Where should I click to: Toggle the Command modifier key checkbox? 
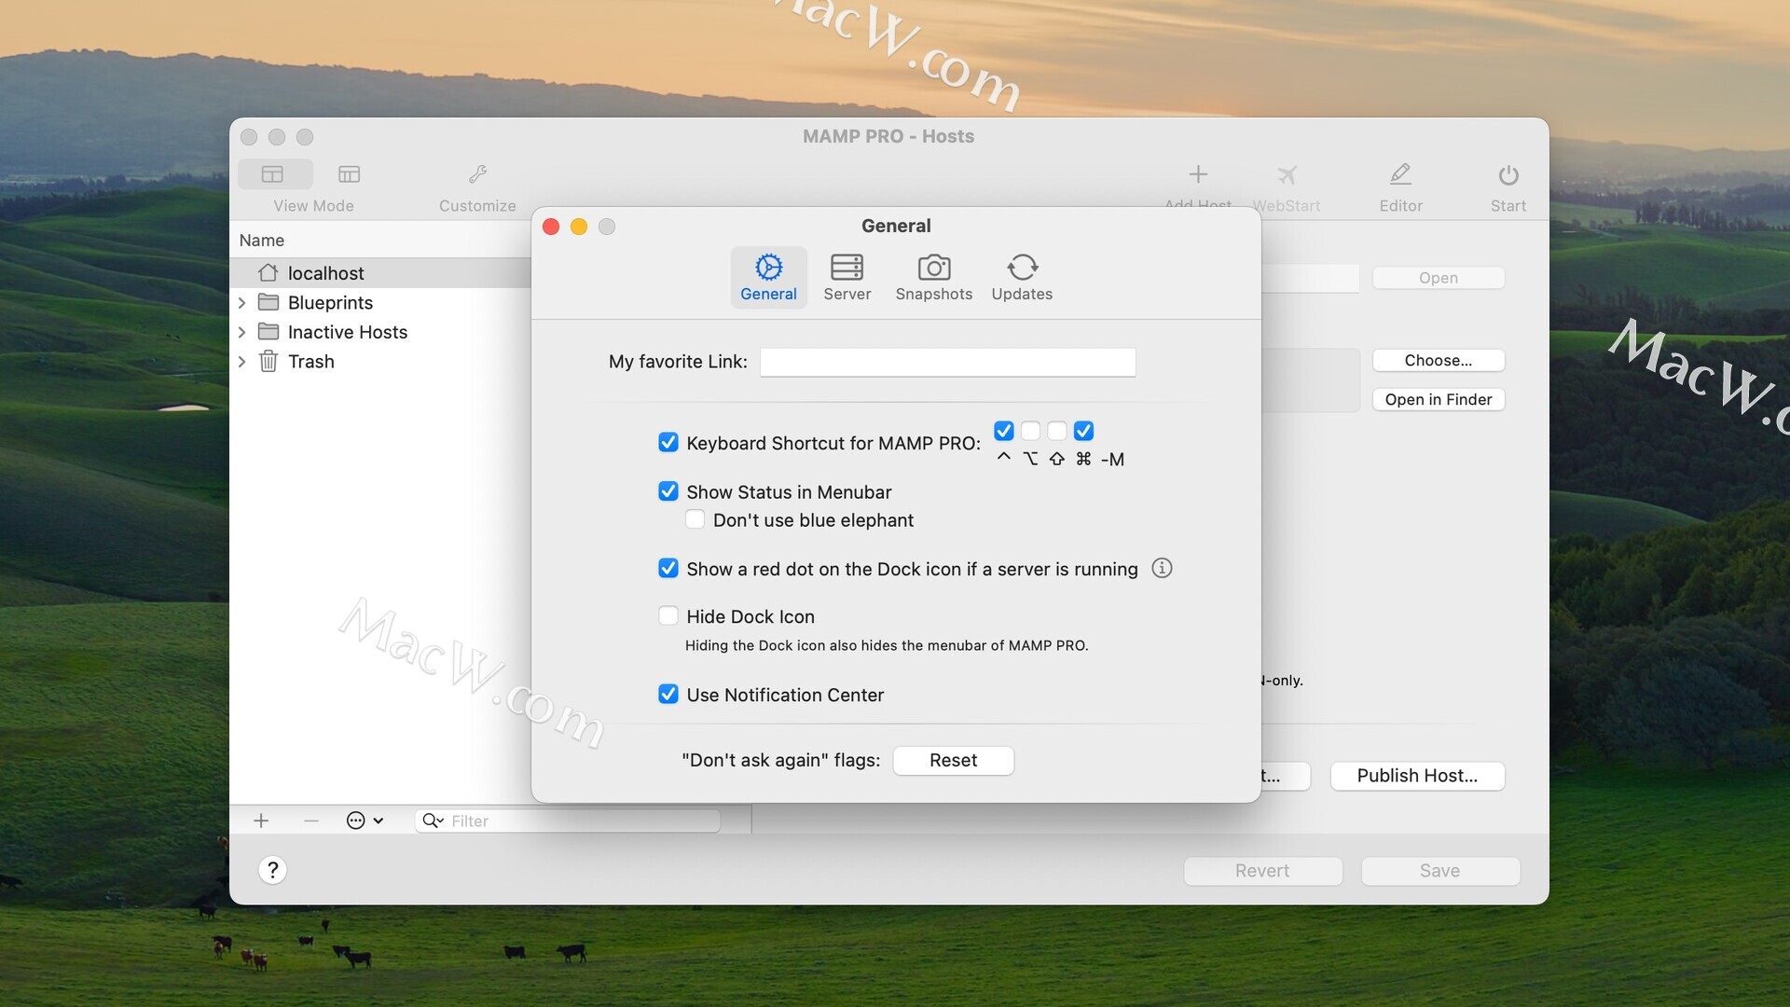[x=1083, y=431]
